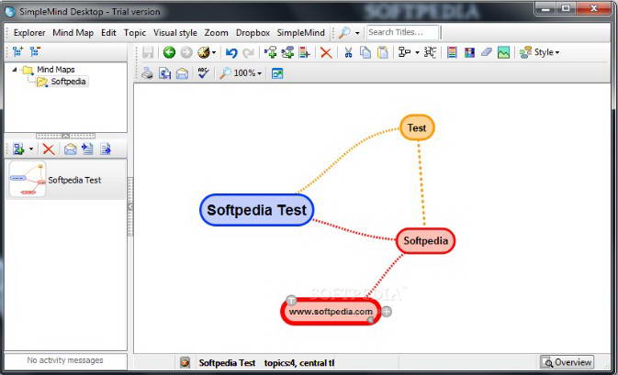
Task: Click the plus handle beside www.softpedia.com node
Action: click(387, 312)
